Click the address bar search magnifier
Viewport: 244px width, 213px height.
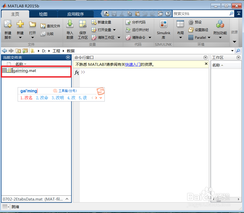click(238, 51)
